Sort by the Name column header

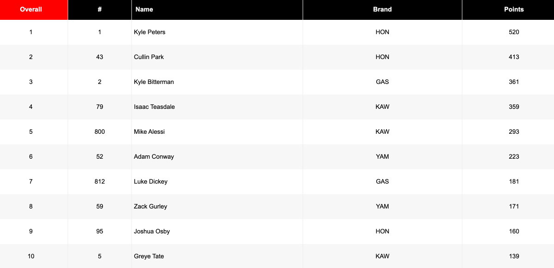pyautogui.click(x=144, y=10)
